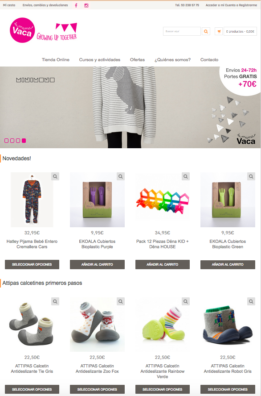Zoom the Hatley Pijama product image
The width and height of the screenshot is (261, 396).
[55, 176]
